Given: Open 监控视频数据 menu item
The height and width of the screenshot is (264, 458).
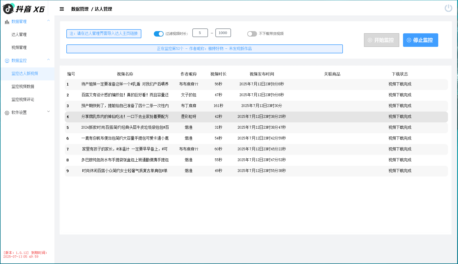Looking at the screenshot, I should coord(23,86).
